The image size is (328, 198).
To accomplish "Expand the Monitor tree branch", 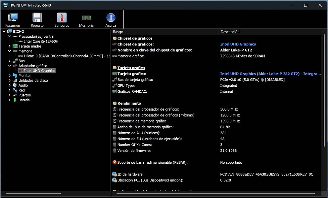I will (x=9, y=76).
